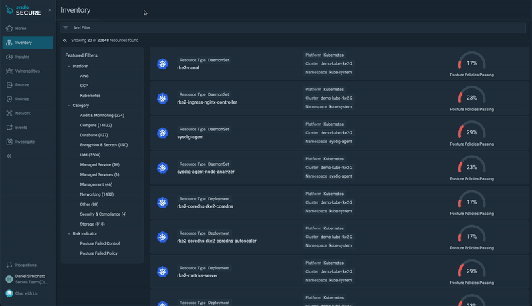Click the Add Filter input field
Viewport: 532px width, 306px height.
(293, 28)
